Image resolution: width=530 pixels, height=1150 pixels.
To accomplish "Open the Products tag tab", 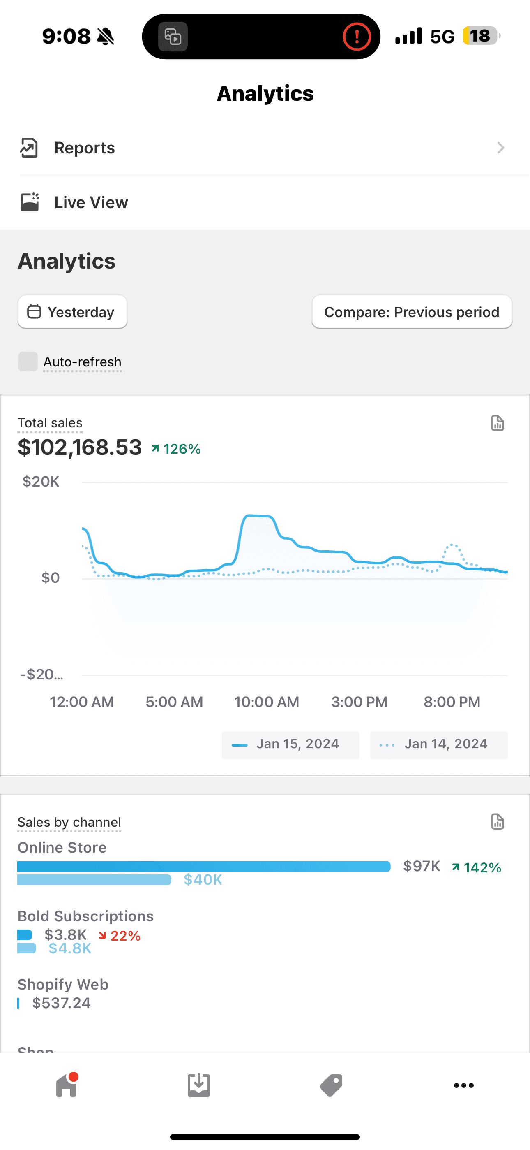I will coord(331,1085).
